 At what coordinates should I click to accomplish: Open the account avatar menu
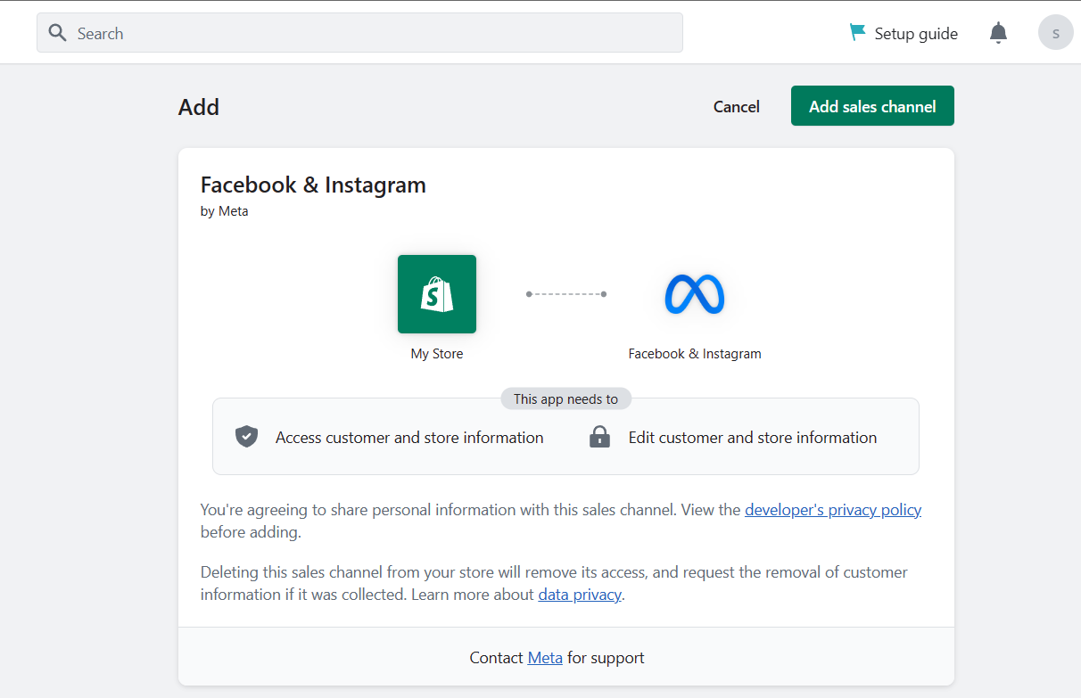pos(1056,33)
